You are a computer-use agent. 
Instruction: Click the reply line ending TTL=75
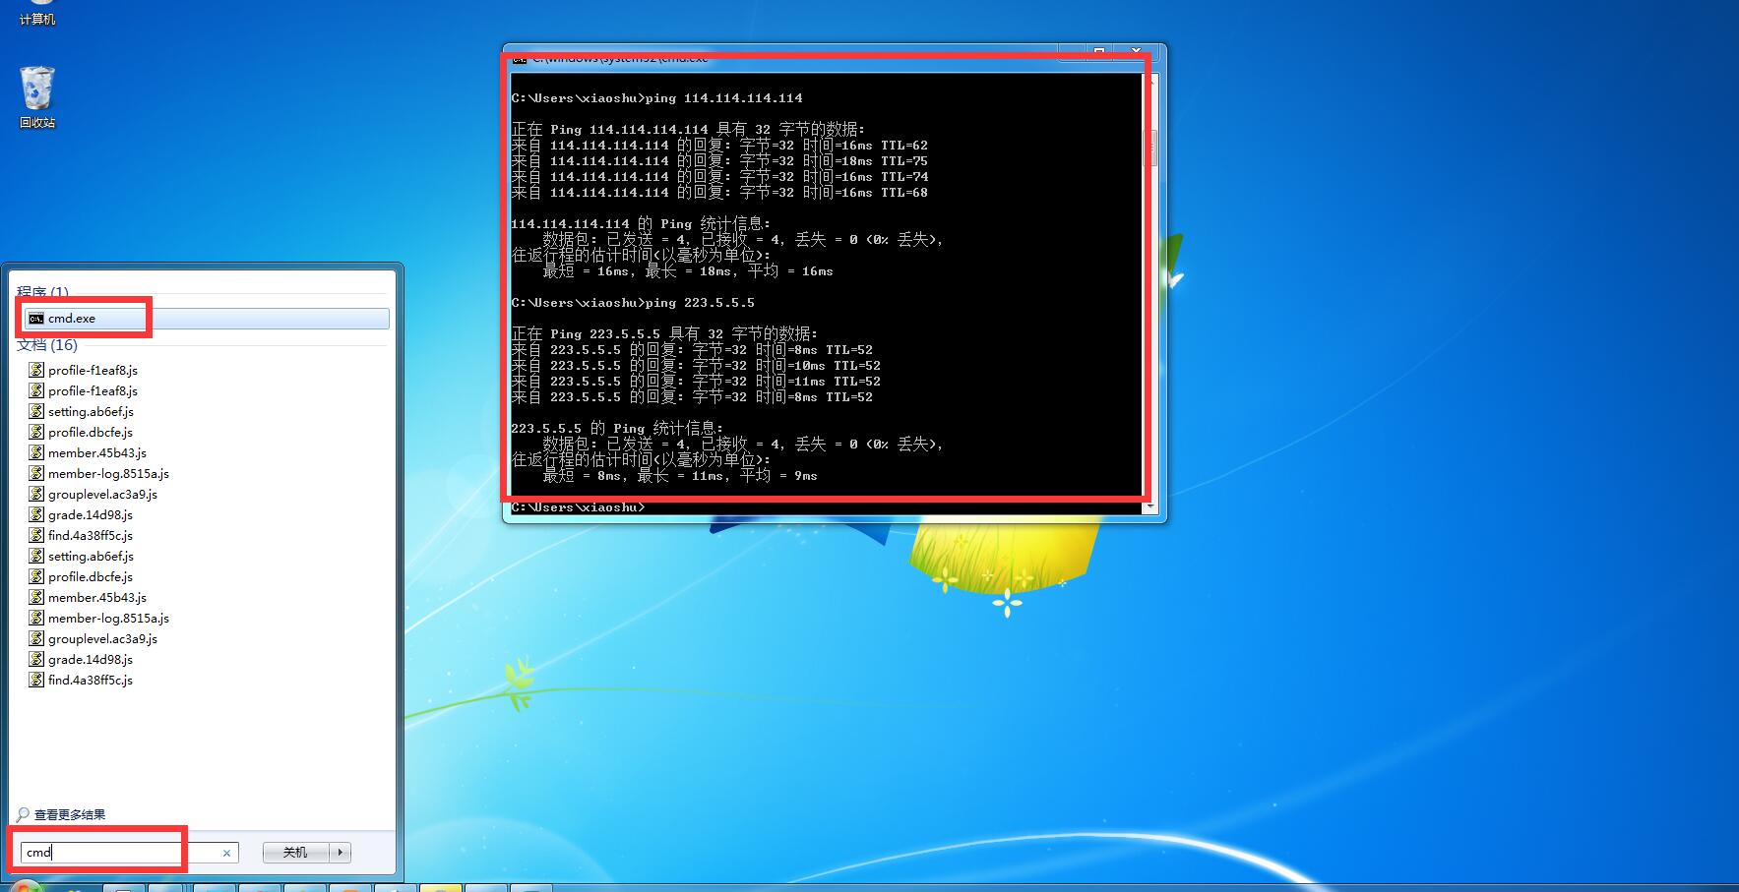point(719,161)
